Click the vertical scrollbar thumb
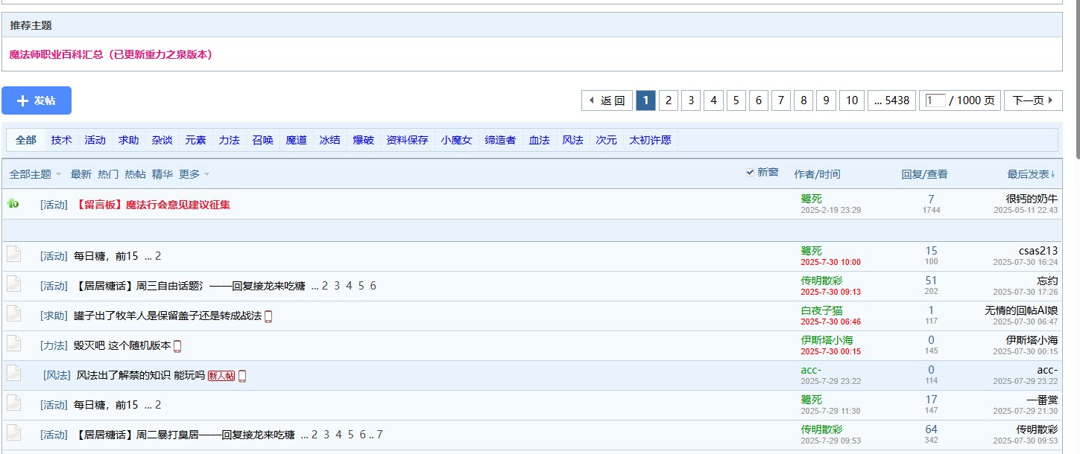1080x454 pixels. 1076,80
